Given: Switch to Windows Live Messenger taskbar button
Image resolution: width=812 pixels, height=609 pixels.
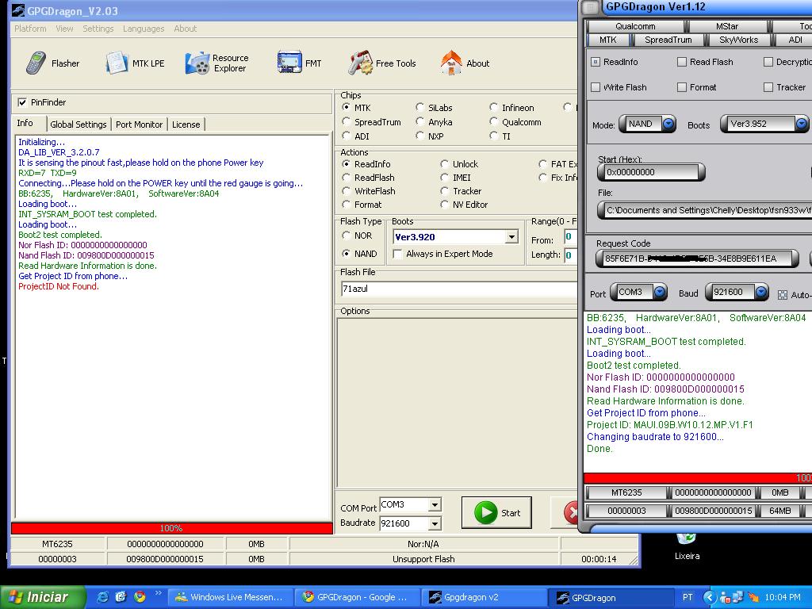Looking at the screenshot, I should (x=229, y=597).
